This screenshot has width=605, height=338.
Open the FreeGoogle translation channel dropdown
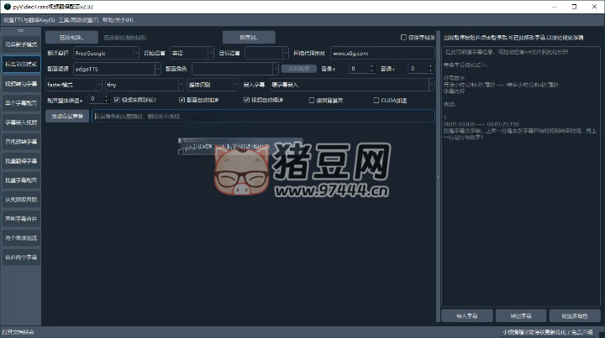pyautogui.click(x=107, y=52)
